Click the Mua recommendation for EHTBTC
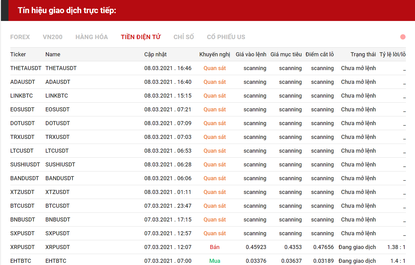The width and height of the screenshot is (415, 265). [215, 261]
